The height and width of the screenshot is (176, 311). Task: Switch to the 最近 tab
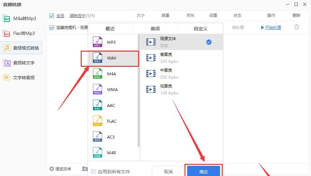tap(110, 29)
